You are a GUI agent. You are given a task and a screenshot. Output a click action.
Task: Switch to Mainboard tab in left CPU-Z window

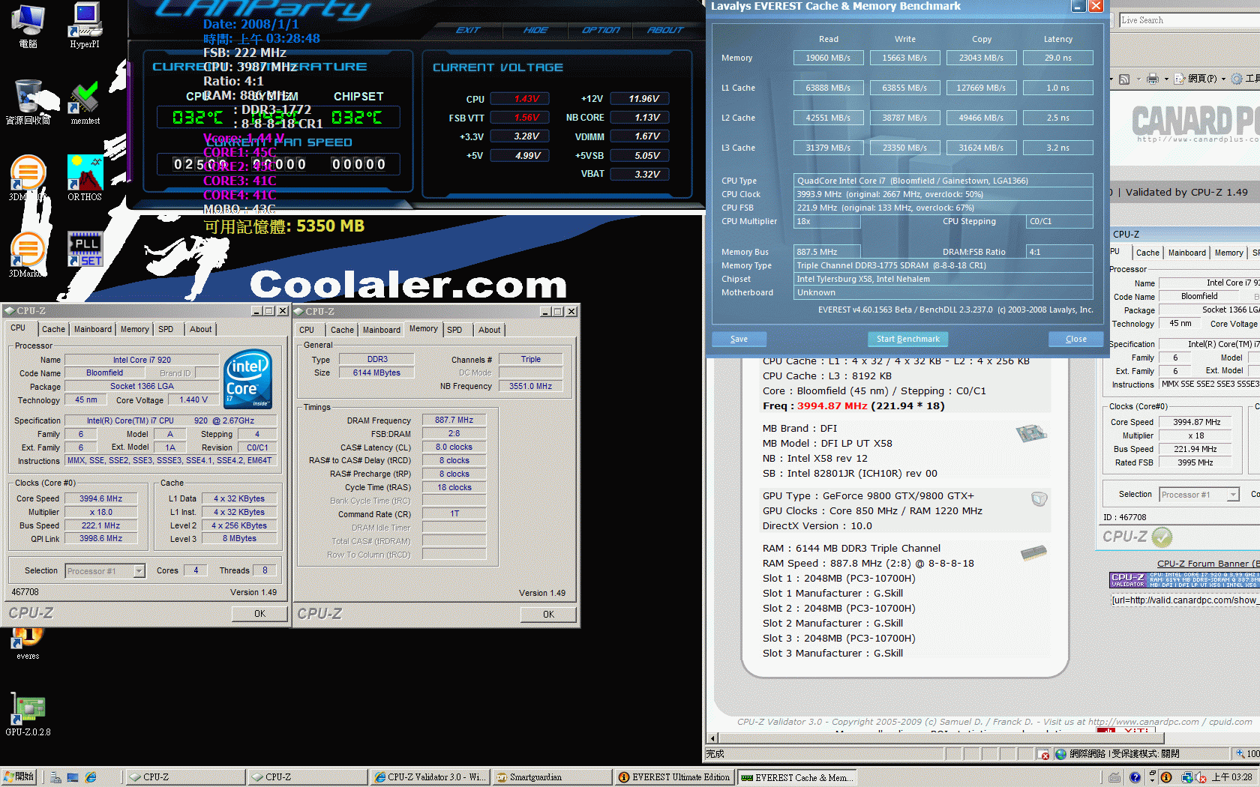click(92, 329)
